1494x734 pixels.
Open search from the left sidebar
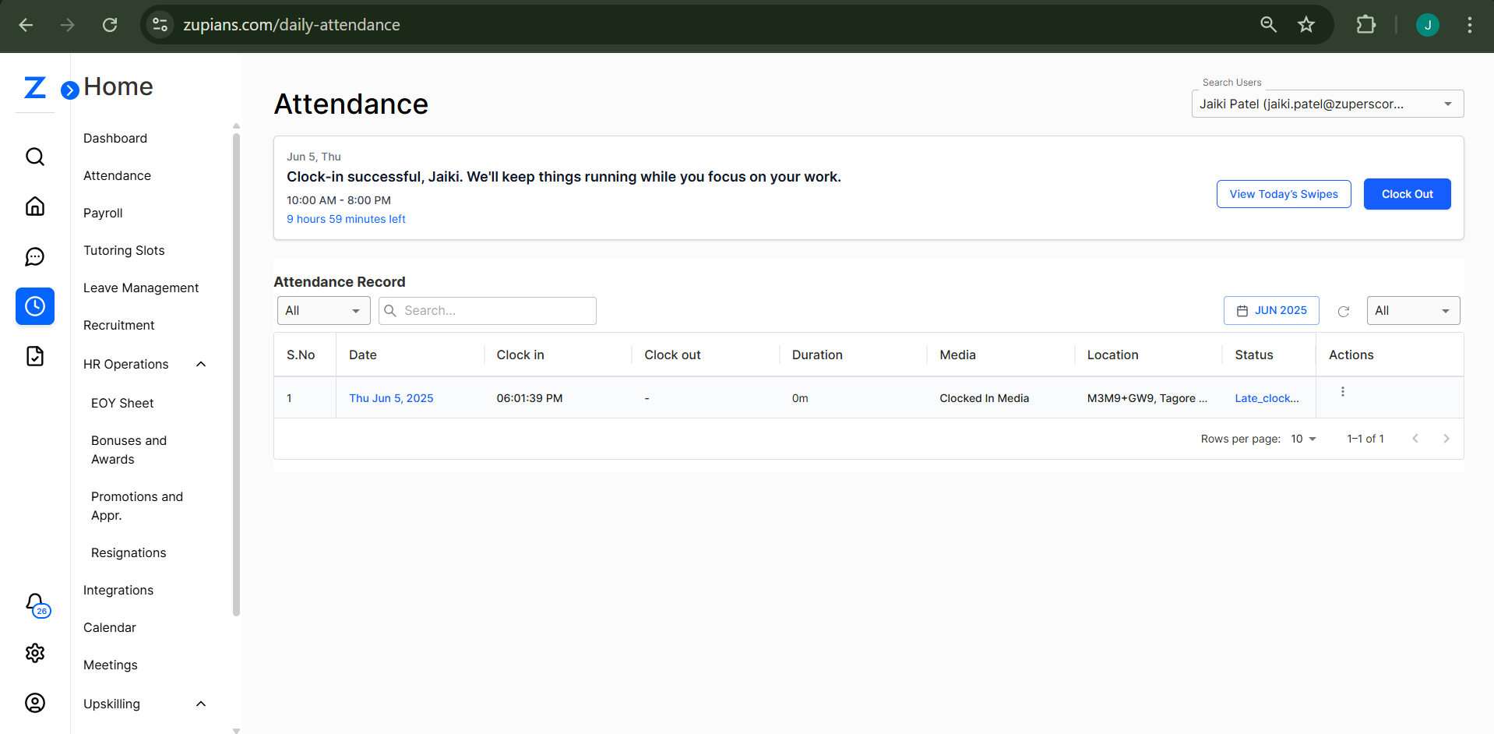(x=35, y=157)
